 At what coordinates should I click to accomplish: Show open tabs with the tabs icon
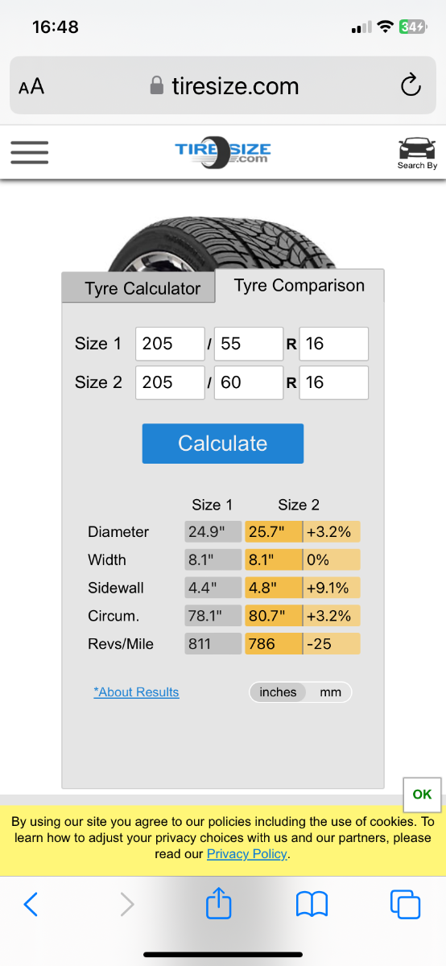click(405, 904)
